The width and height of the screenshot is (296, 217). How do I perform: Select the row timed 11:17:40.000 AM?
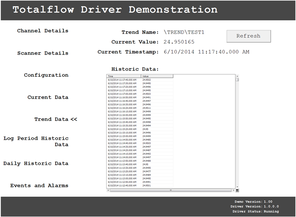pos(140,80)
